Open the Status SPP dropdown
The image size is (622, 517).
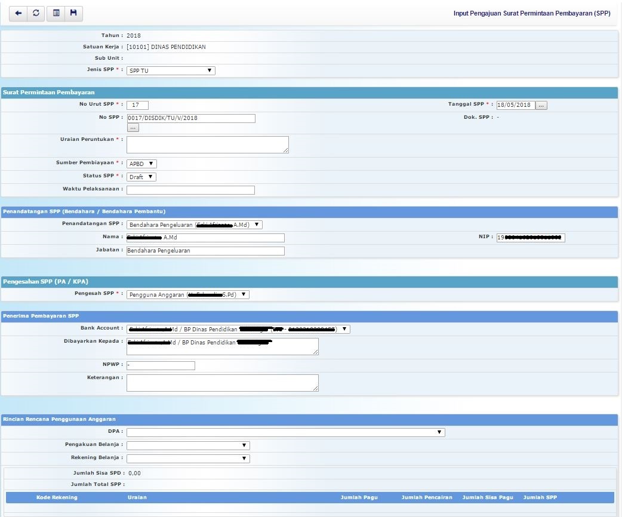click(141, 177)
